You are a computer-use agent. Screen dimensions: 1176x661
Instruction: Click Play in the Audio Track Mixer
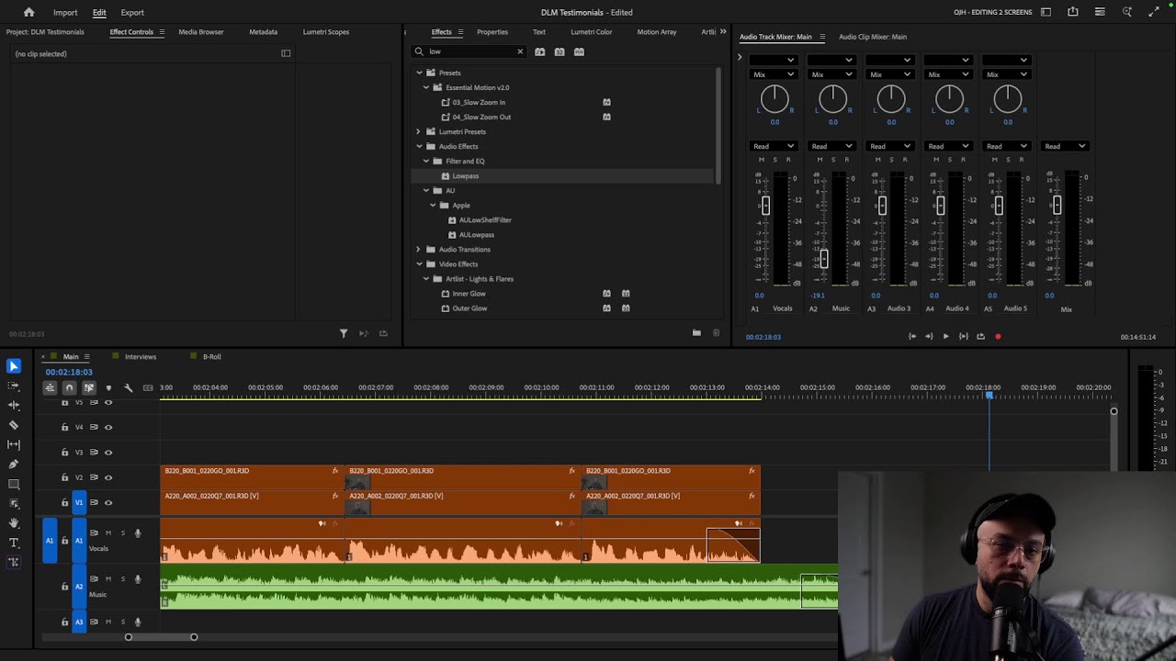coord(945,337)
